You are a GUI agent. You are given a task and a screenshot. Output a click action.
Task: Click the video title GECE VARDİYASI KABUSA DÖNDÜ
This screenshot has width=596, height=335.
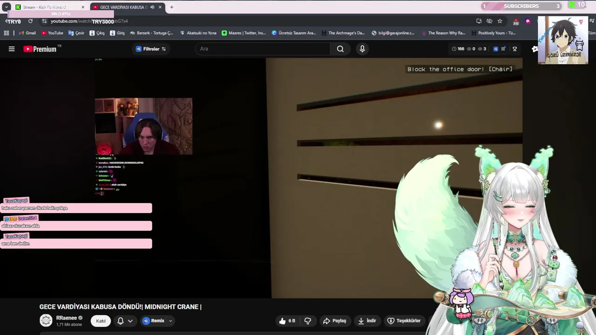[x=120, y=307]
